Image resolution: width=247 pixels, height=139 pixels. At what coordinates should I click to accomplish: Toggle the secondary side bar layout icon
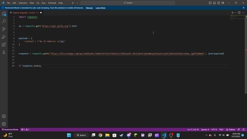(218, 3)
